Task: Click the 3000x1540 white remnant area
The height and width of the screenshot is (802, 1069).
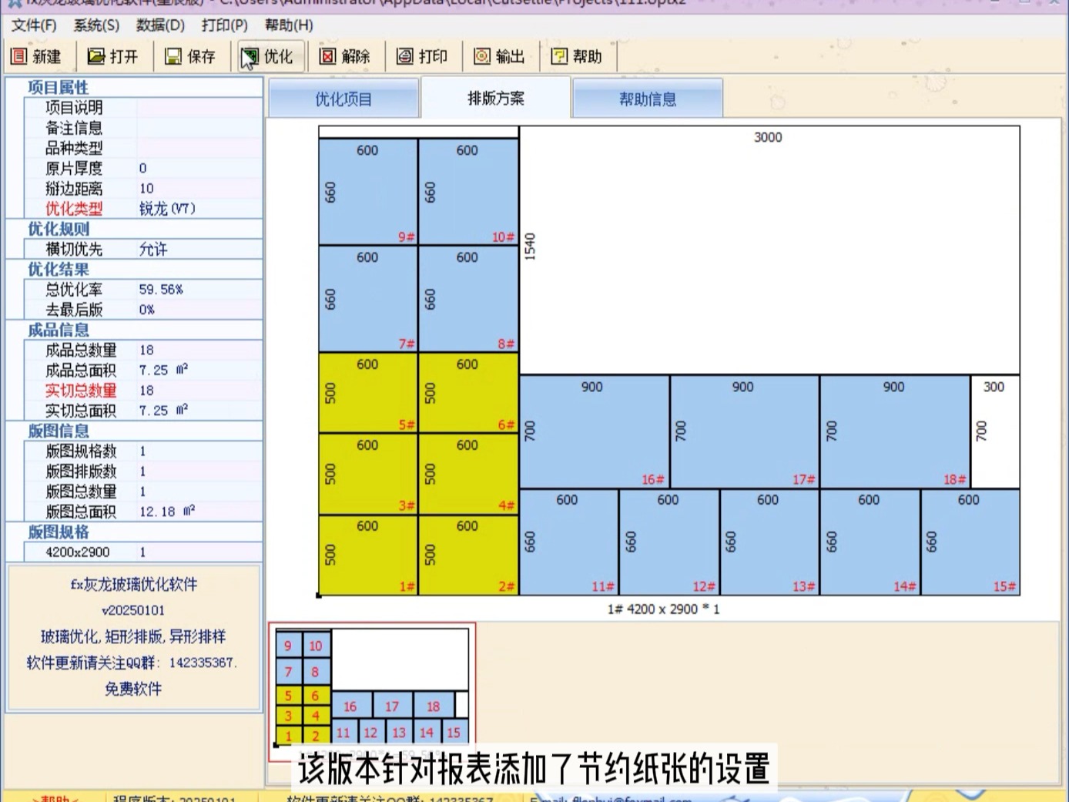Action: click(x=769, y=250)
